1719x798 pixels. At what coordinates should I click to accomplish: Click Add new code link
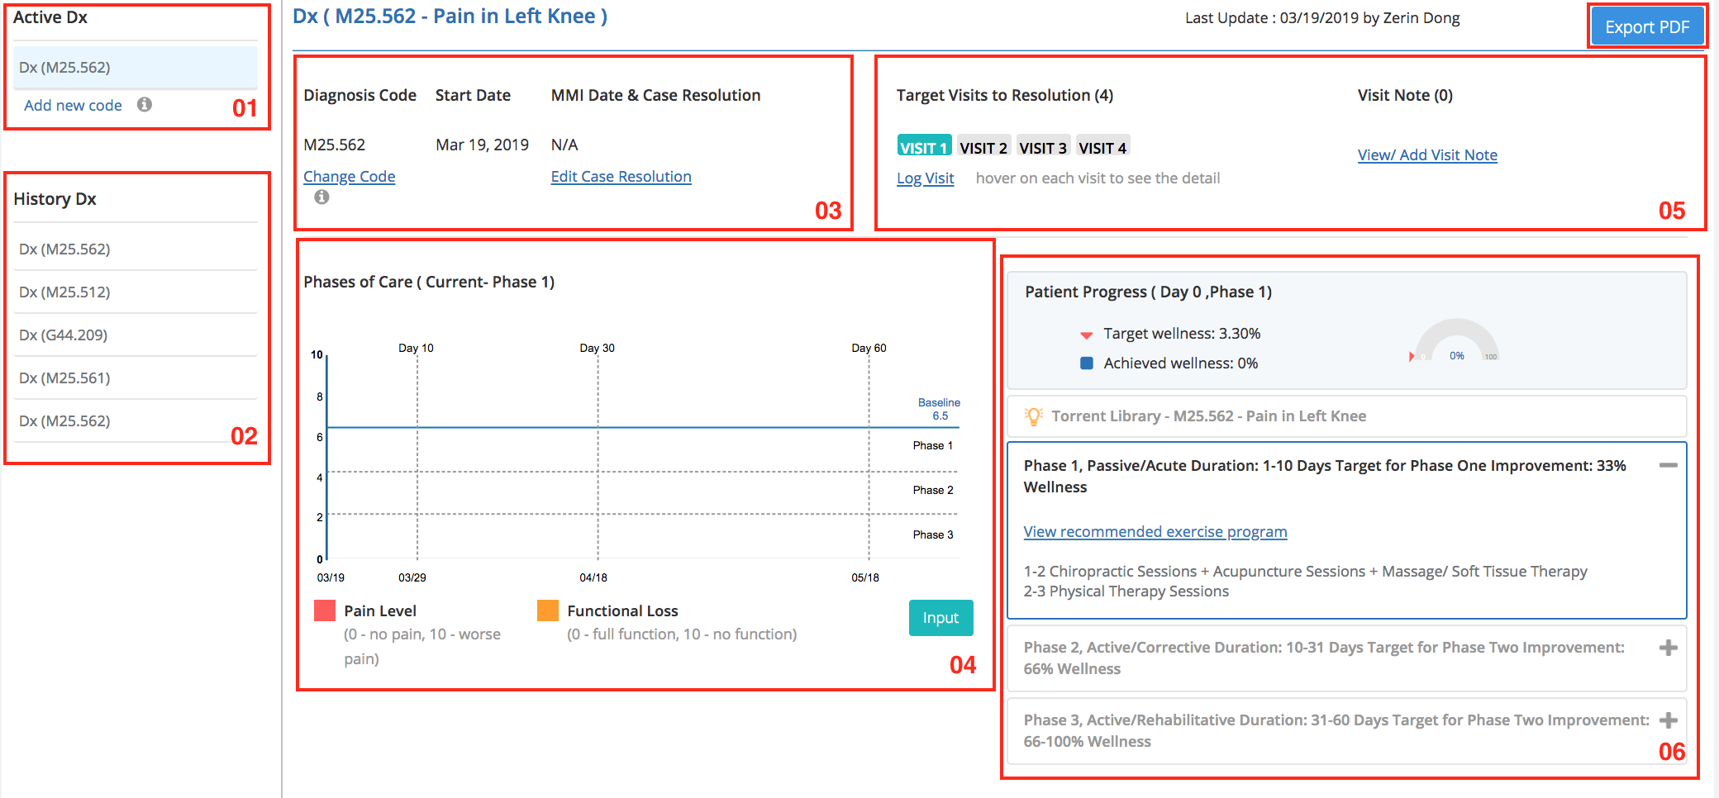point(73,105)
